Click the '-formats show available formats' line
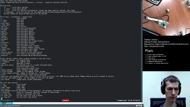This screenshot has width=190, height=107. (17, 30)
